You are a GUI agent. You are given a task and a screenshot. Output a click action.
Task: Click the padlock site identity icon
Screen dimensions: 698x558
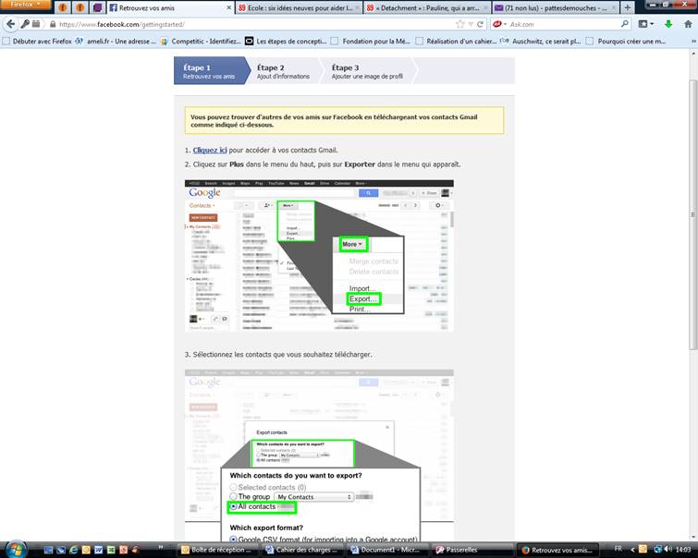click(53, 24)
